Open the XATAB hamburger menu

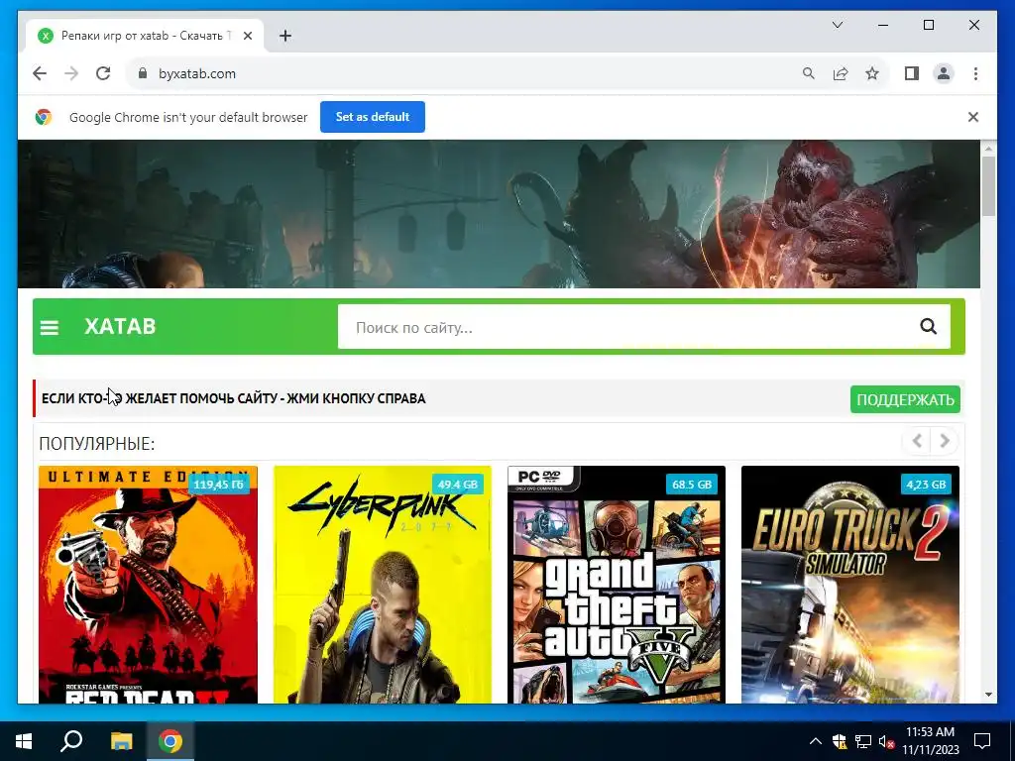50,327
